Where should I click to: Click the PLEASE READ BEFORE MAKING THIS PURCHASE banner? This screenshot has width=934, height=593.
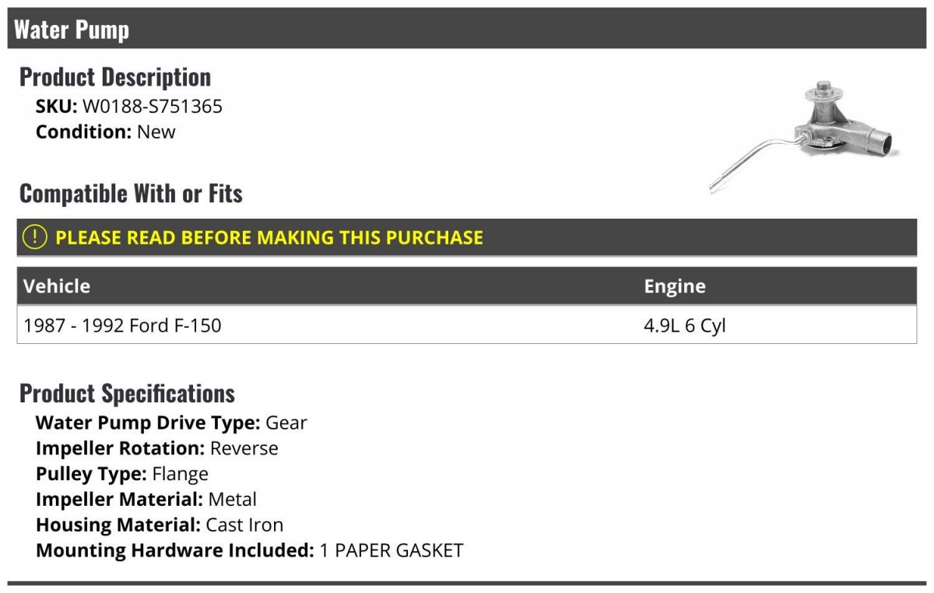tap(467, 237)
